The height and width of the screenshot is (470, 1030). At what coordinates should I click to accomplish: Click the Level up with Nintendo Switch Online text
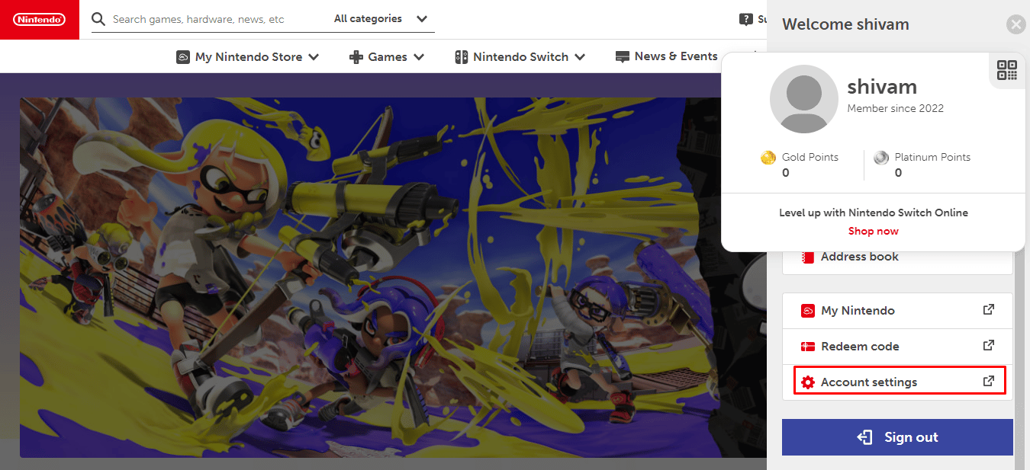coord(874,213)
